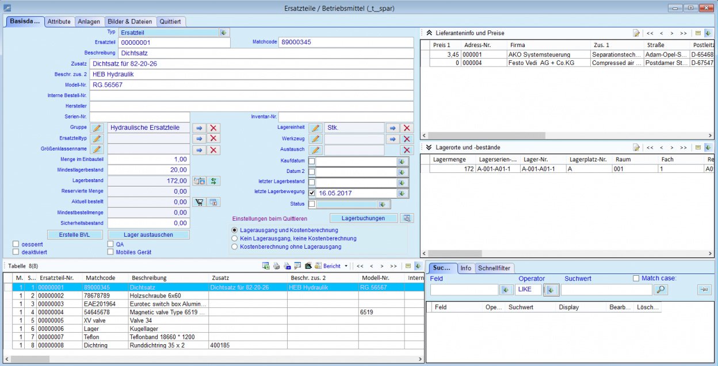Viewport: 718px width, 366px height.
Task: Open the Typ dropdown for Ersatzteil
Action: tap(224, 32)
